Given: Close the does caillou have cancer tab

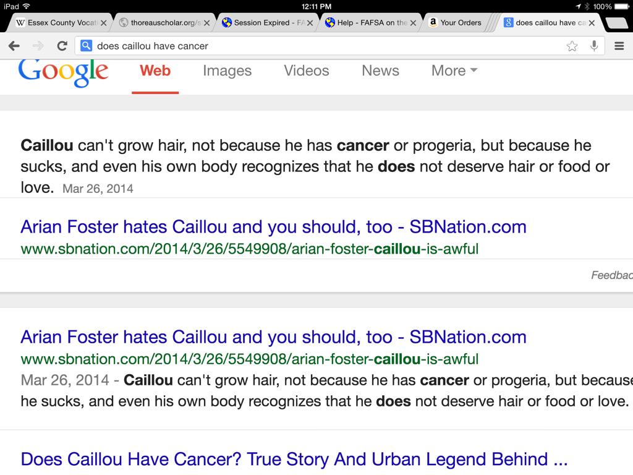Looking at the screenshot, I should pos(592,23).
